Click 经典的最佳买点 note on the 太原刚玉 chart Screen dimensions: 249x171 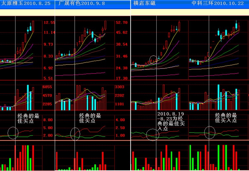click(28, 118)
